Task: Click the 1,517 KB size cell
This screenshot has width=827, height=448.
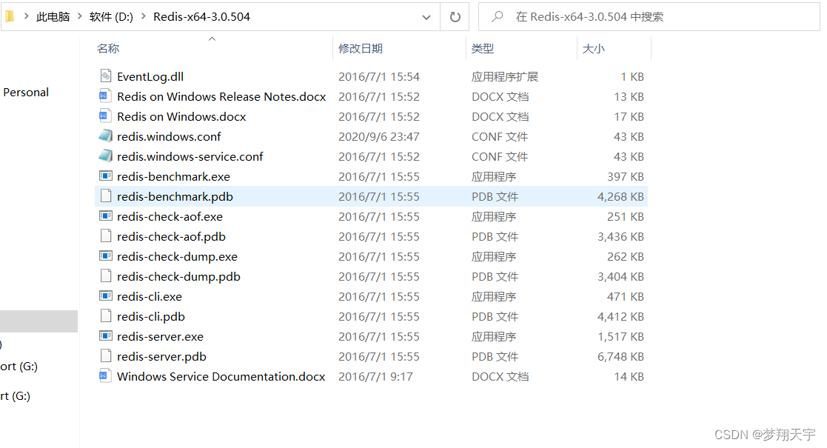Action: [620, 337]
